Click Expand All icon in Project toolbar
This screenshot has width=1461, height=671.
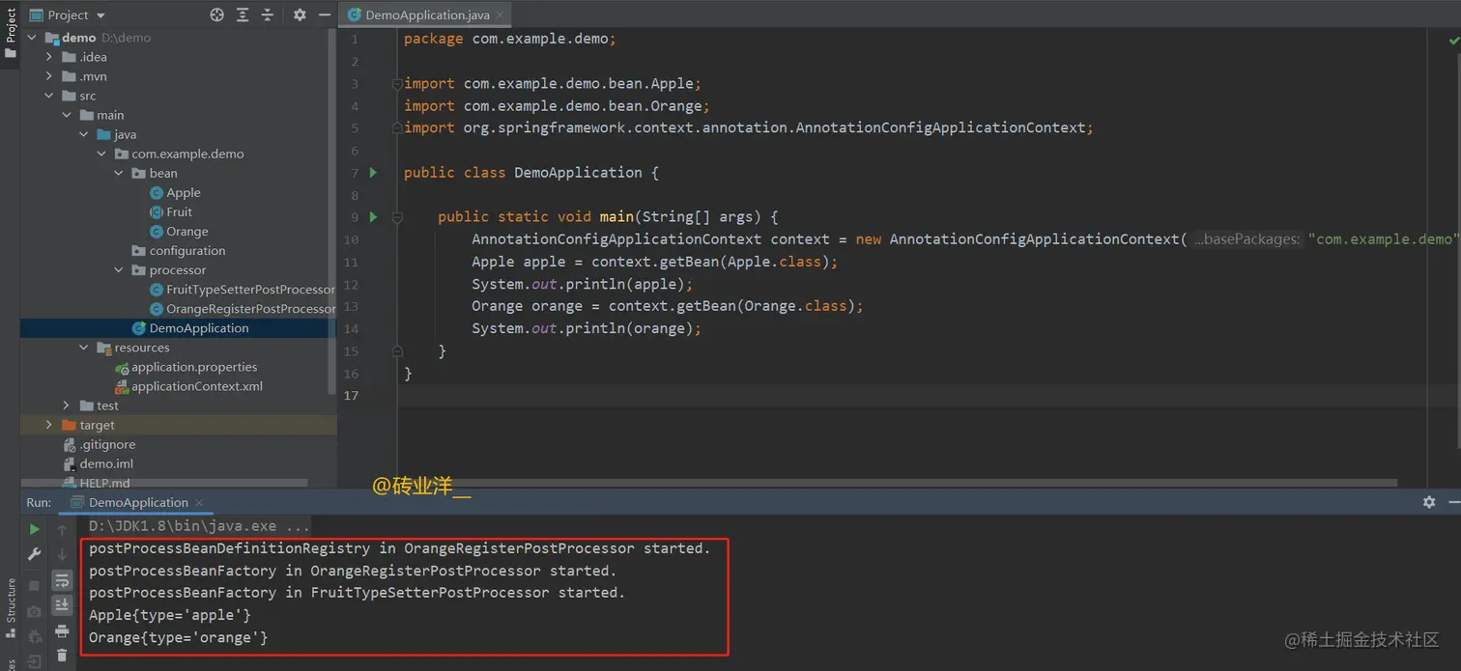click(243, 14)
